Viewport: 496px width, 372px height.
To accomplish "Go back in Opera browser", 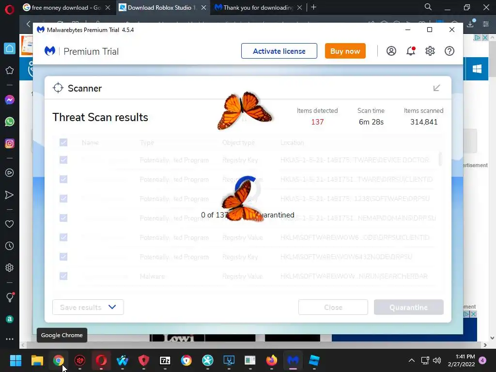I will point(29,24).
